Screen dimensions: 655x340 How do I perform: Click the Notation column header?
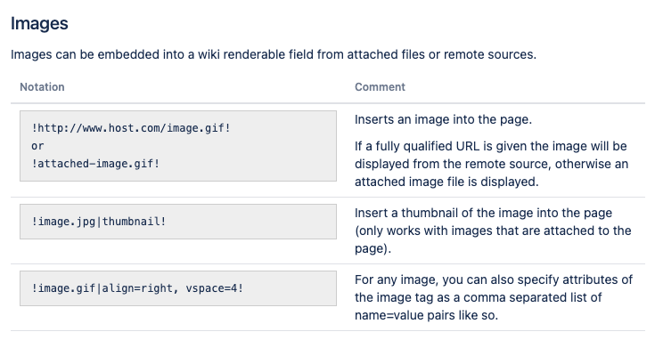coord(42,86)
